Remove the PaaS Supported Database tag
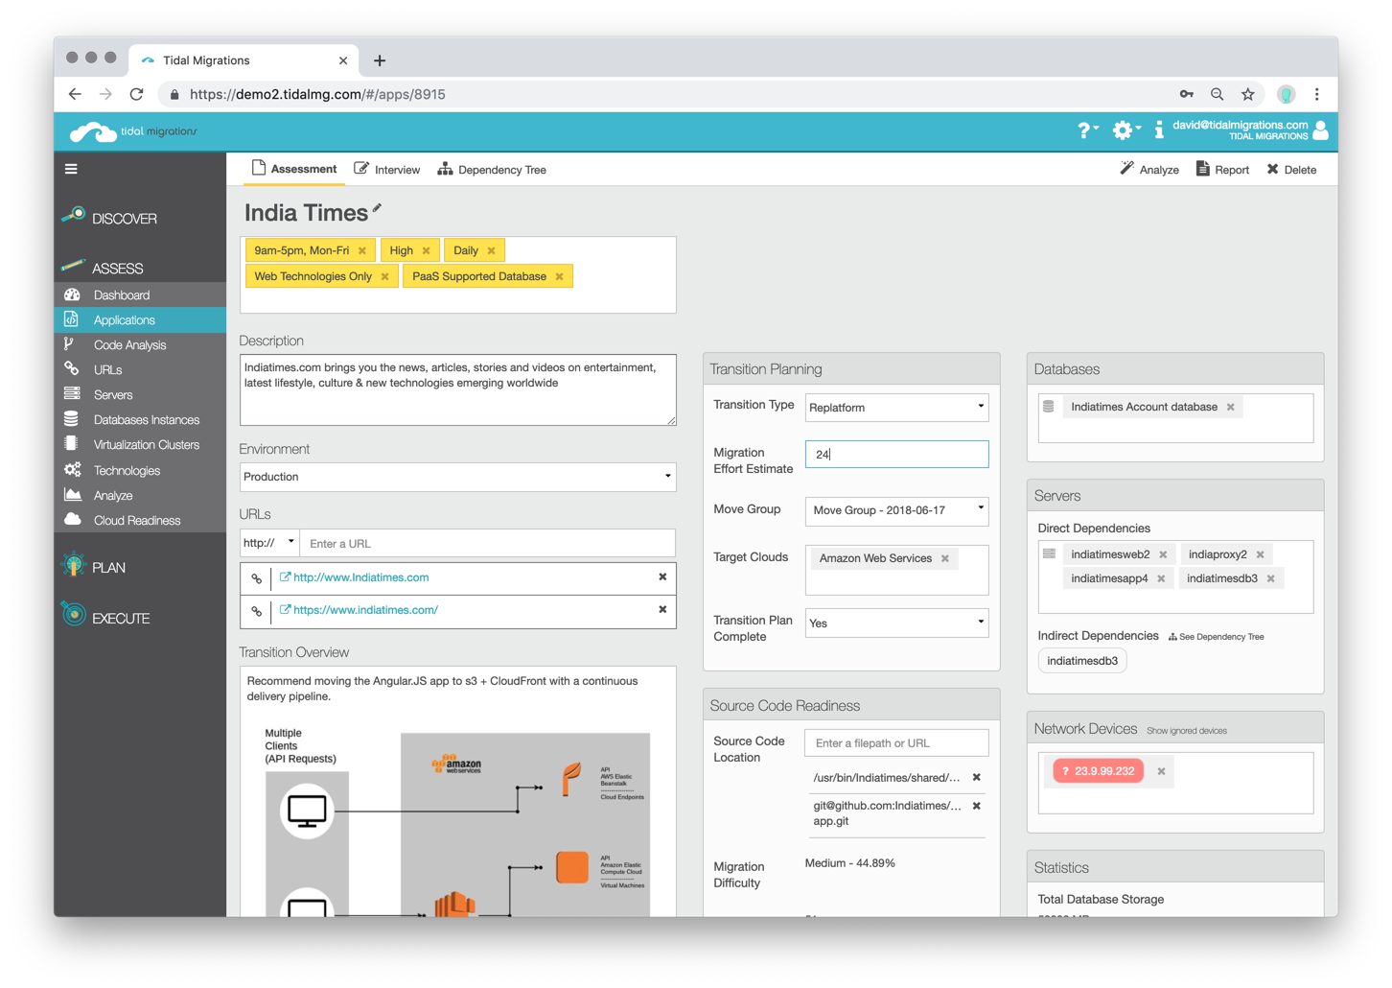 (560, 277)
